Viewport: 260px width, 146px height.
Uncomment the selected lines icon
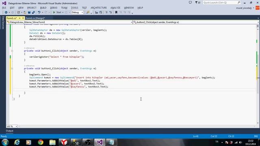pyautogui.click(x=110, y=13)
